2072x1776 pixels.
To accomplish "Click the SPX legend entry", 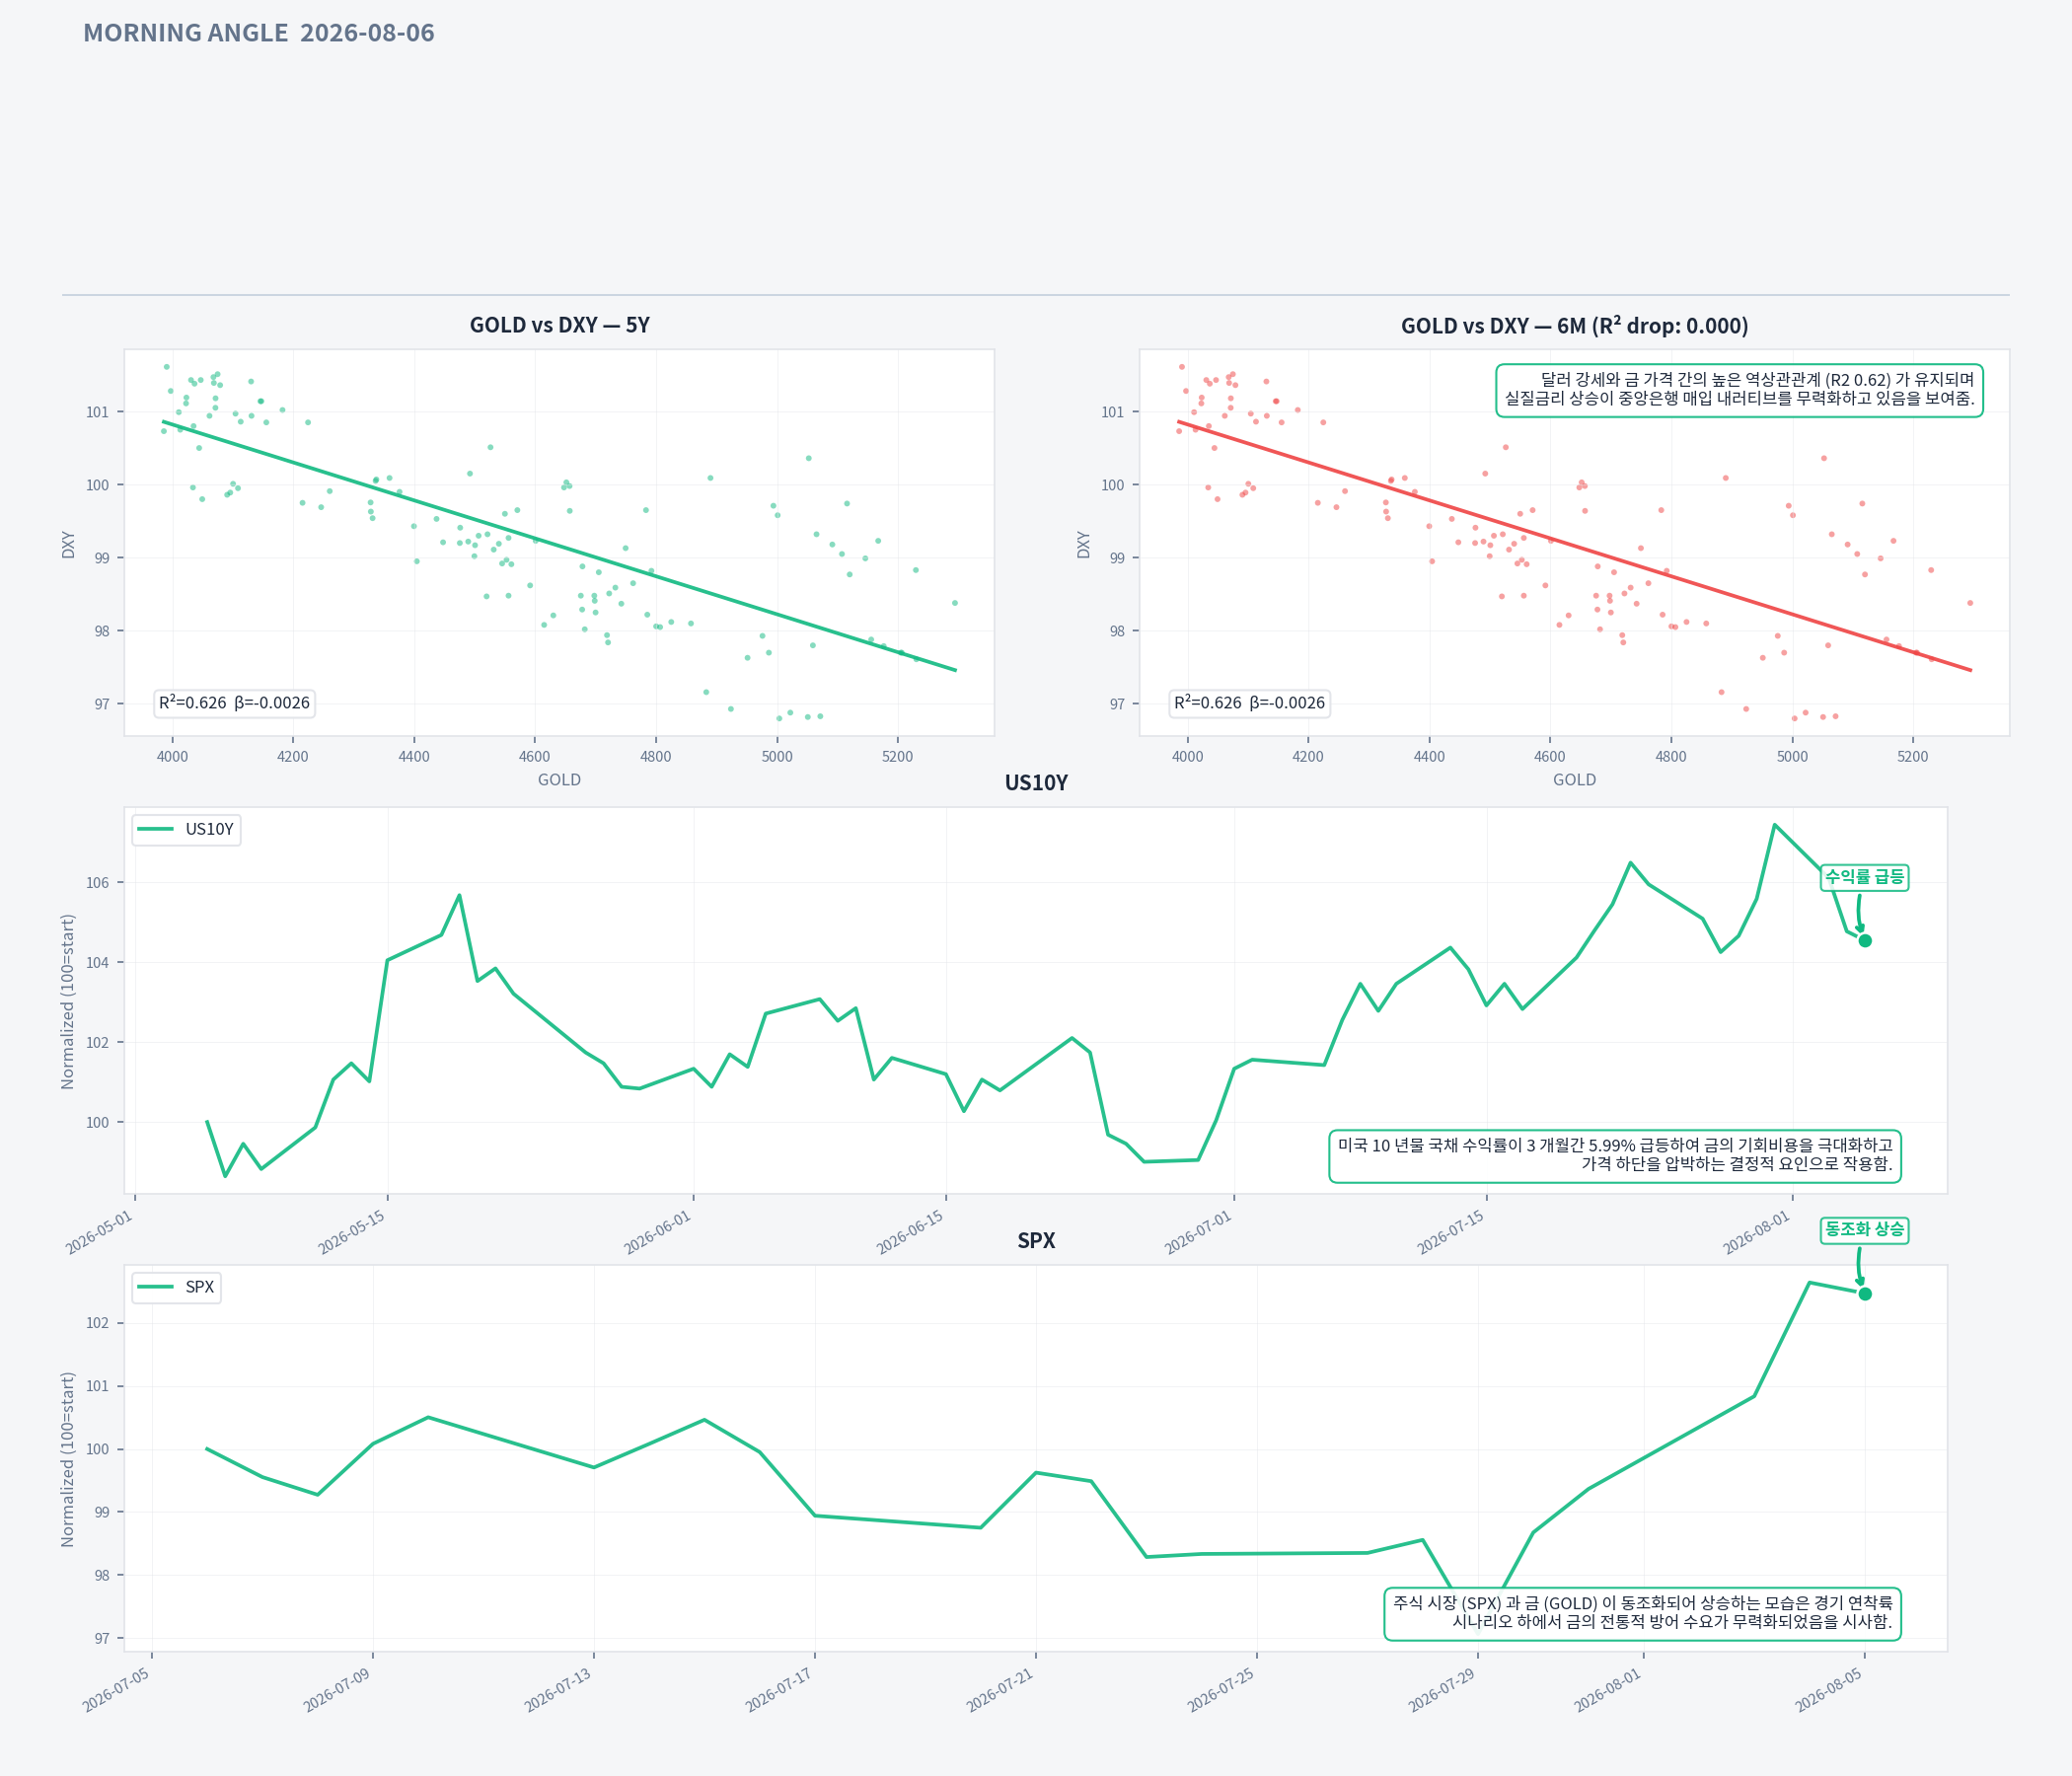I will coord(176,1287).
